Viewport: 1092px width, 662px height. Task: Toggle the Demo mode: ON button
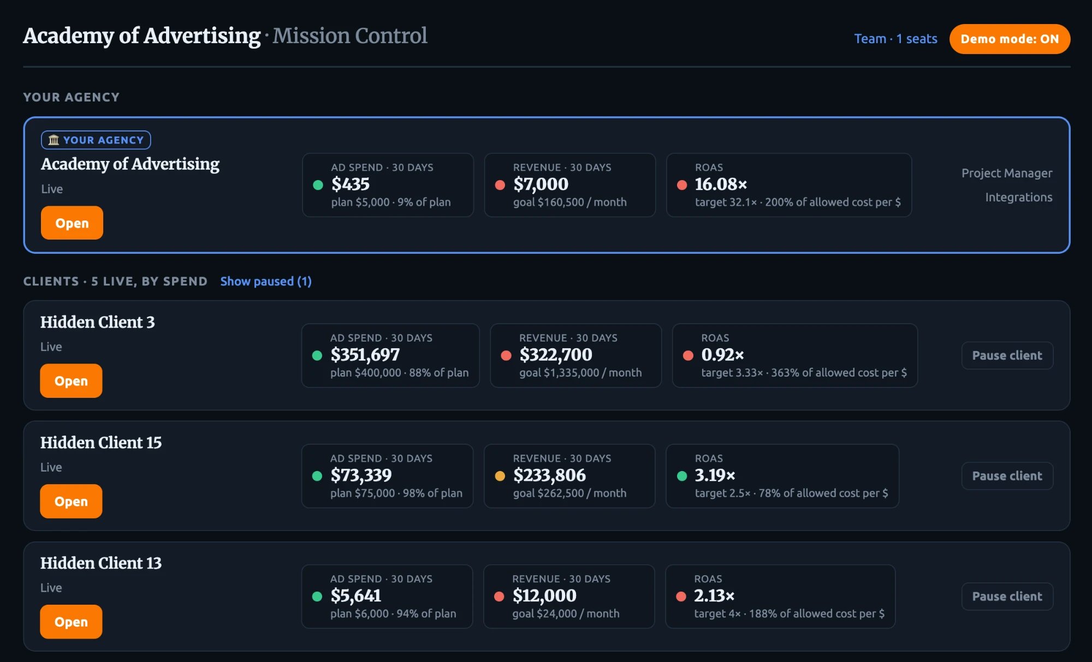(x=1010, y=39)
